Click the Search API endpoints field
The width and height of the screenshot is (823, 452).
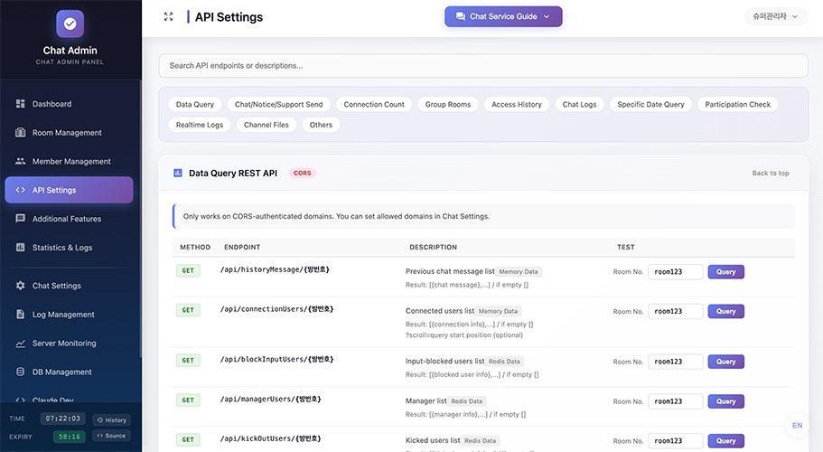tap(483, 66)
